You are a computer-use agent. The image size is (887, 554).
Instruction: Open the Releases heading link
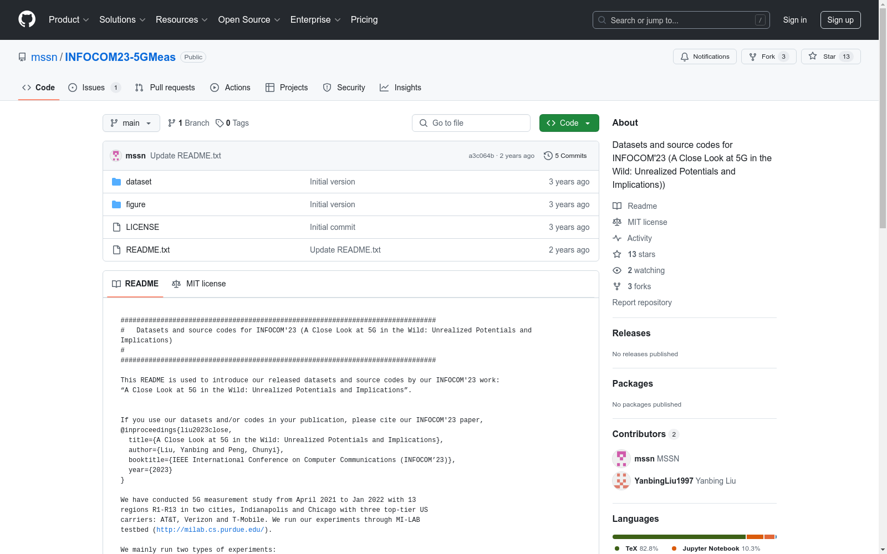pos(631,333)
